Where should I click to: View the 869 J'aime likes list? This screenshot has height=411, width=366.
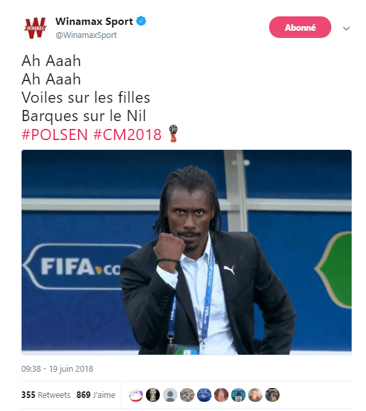tap(96, 395)
